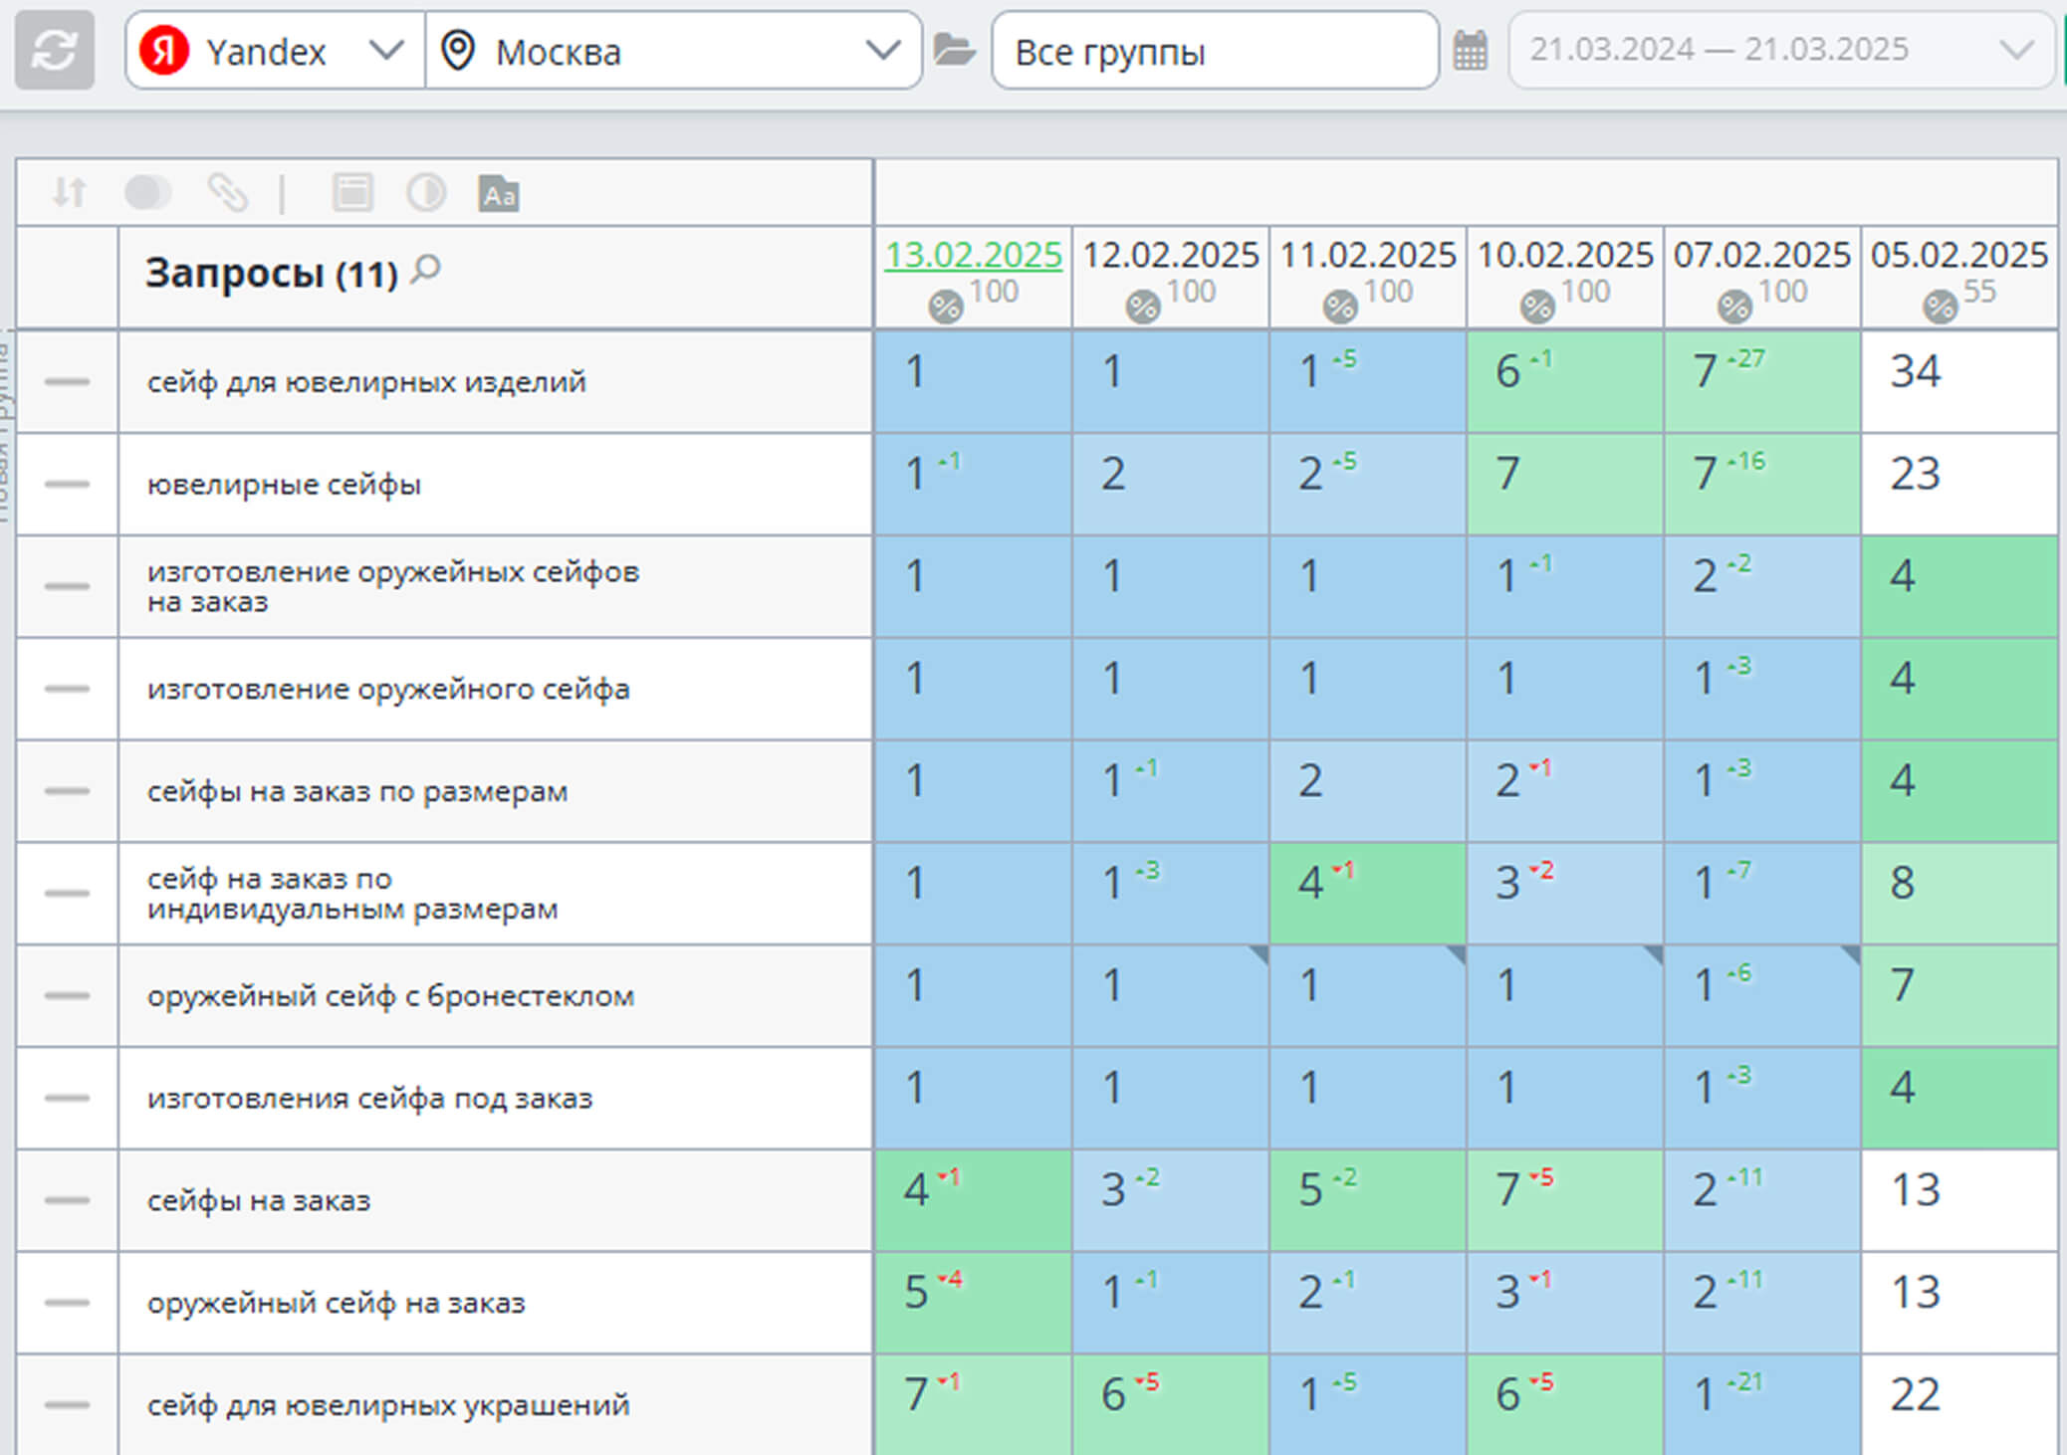The image size is (2067, 1455).
Task: Click 10.02.2025 cell for сейф для ювелирных изделий
Action: 1565,382
